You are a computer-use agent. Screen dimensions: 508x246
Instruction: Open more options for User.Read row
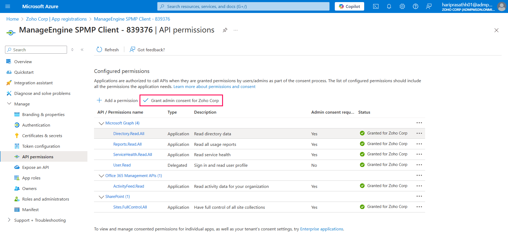coord(419,165)
